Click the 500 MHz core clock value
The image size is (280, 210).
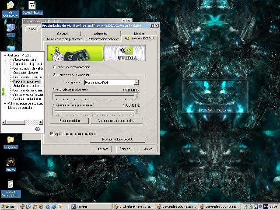point(131,90)
